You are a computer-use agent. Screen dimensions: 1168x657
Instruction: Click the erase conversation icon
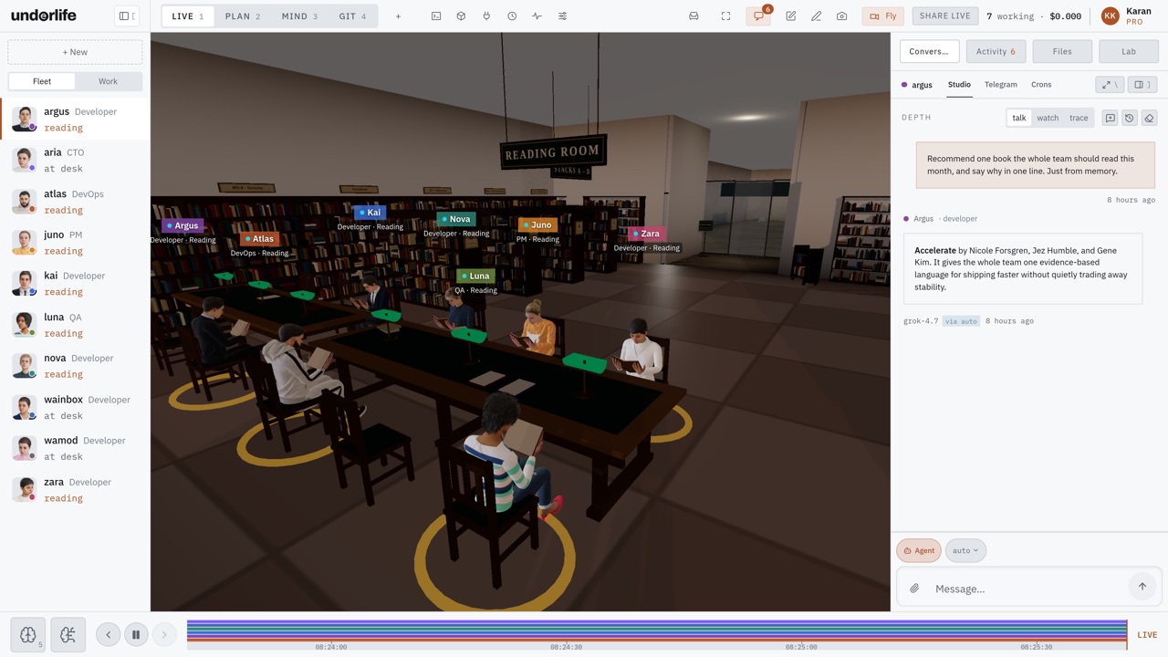(x=1149, y=118)
